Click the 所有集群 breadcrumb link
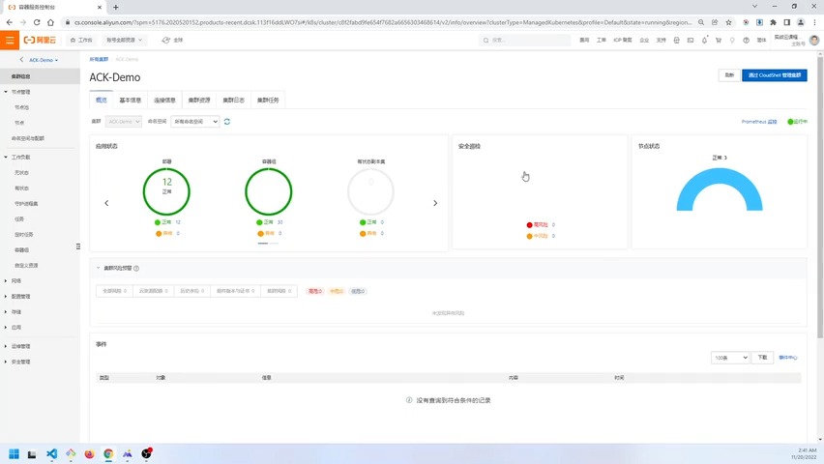 click(99, 59)
